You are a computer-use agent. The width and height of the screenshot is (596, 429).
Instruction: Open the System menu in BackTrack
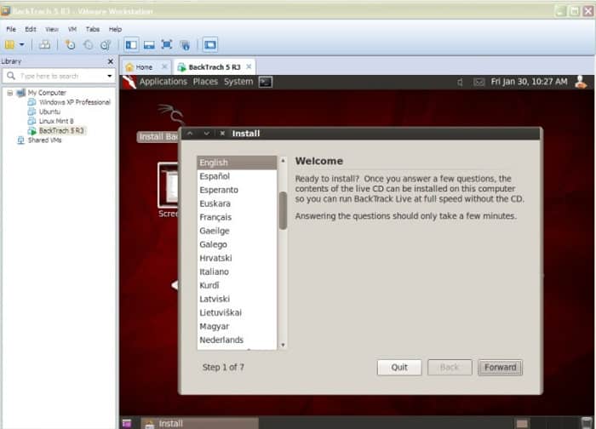tap(238, 82)
